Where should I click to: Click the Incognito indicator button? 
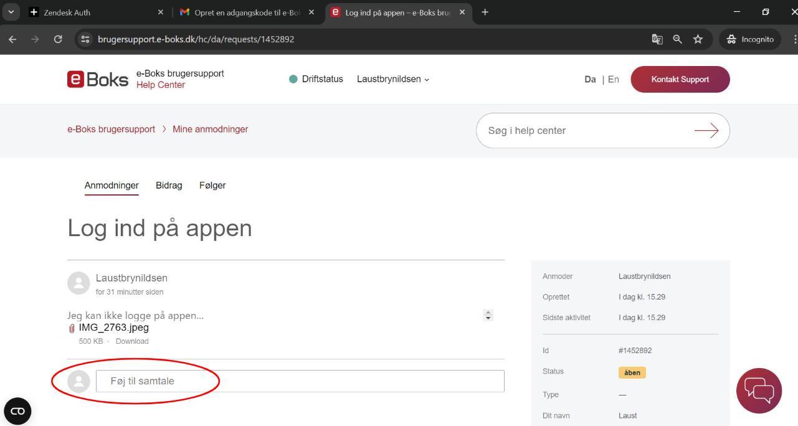(x=750, y=39)
